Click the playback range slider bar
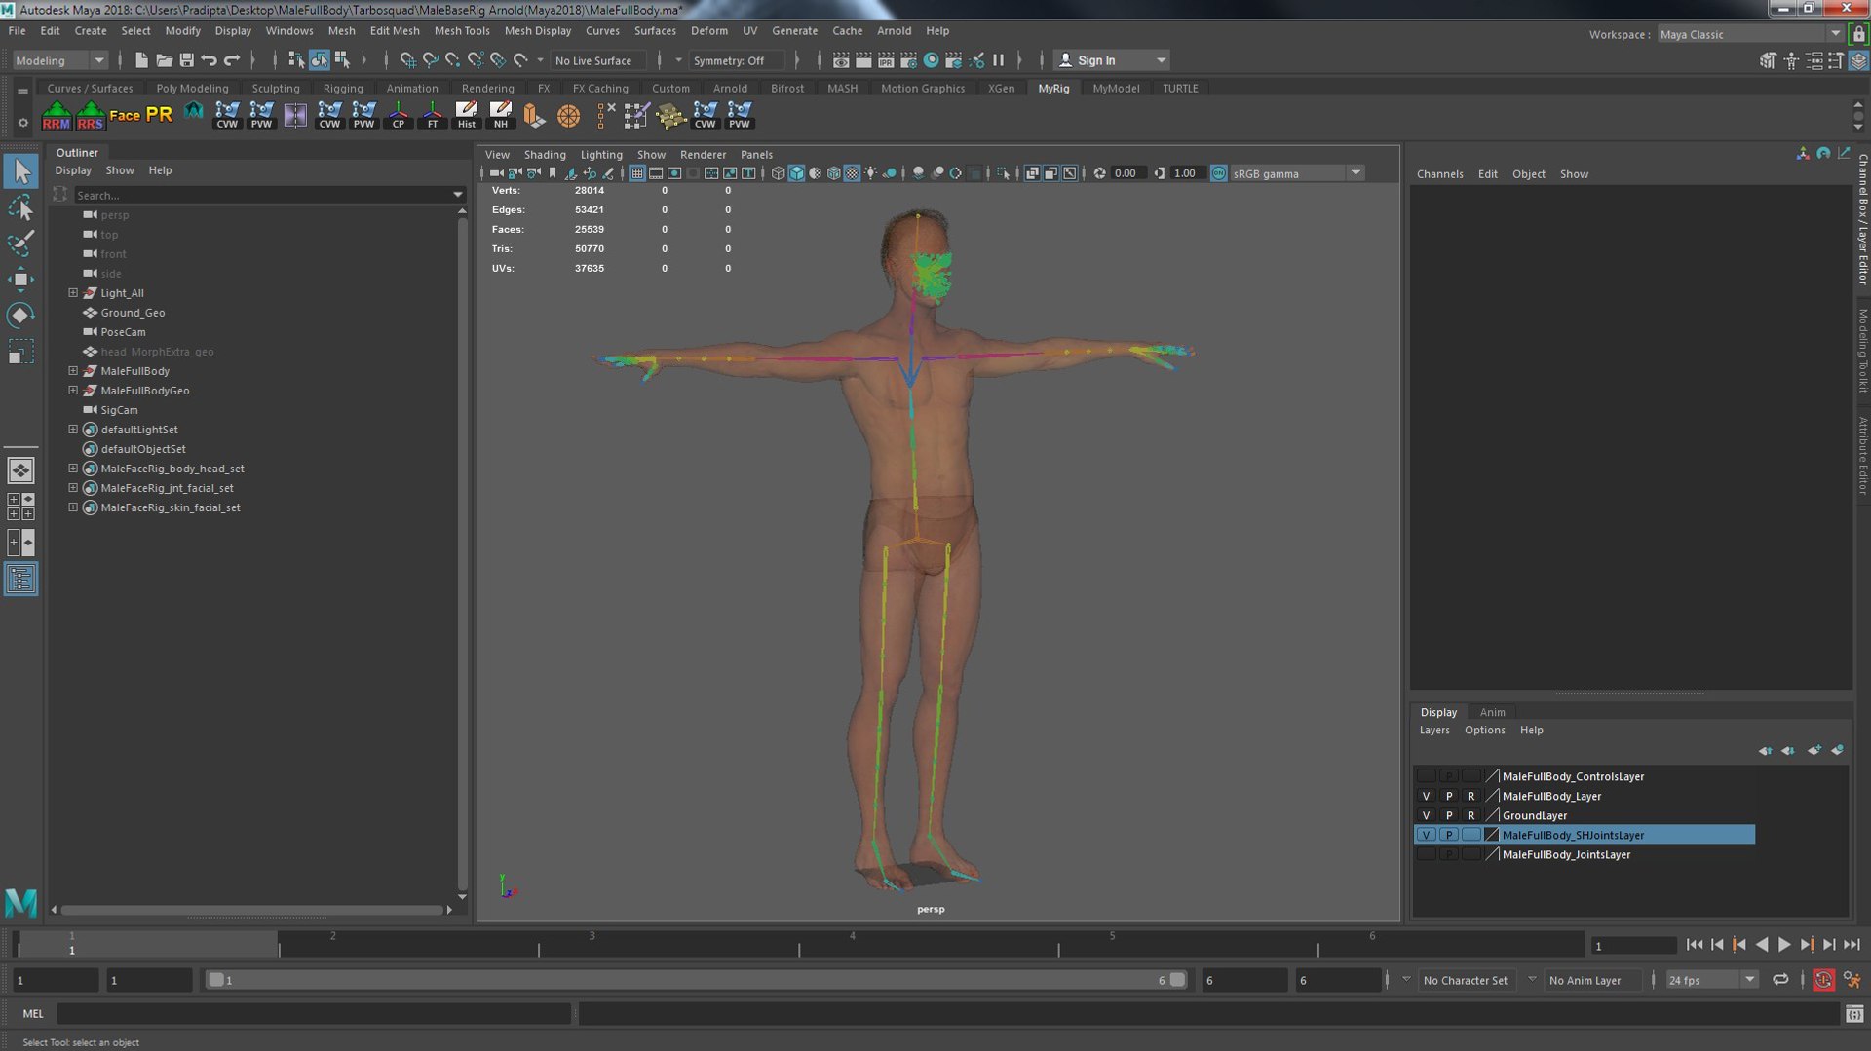 point(696,980)
